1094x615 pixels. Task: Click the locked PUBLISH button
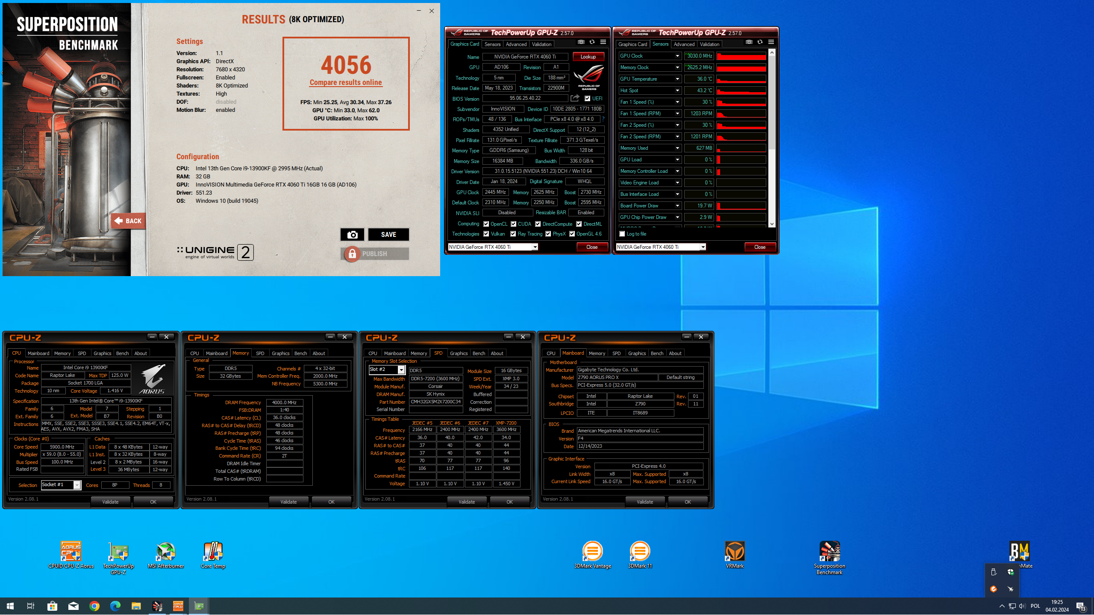[375, 254]
